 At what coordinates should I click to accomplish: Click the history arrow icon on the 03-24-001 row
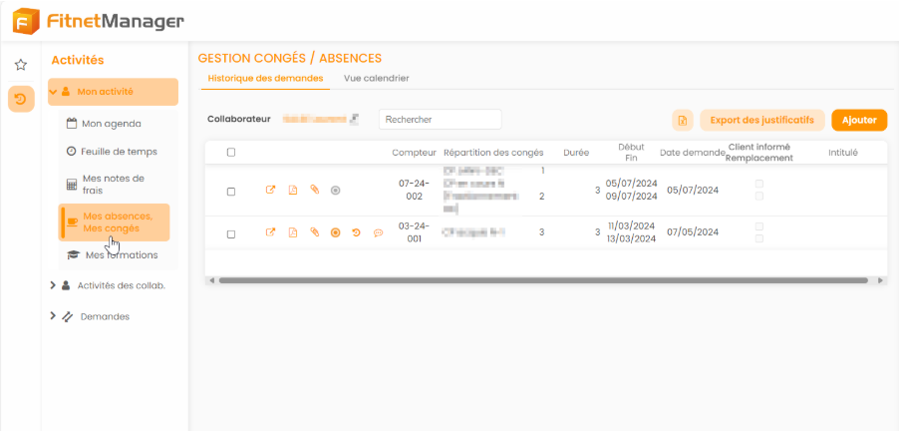click(357, 232)
